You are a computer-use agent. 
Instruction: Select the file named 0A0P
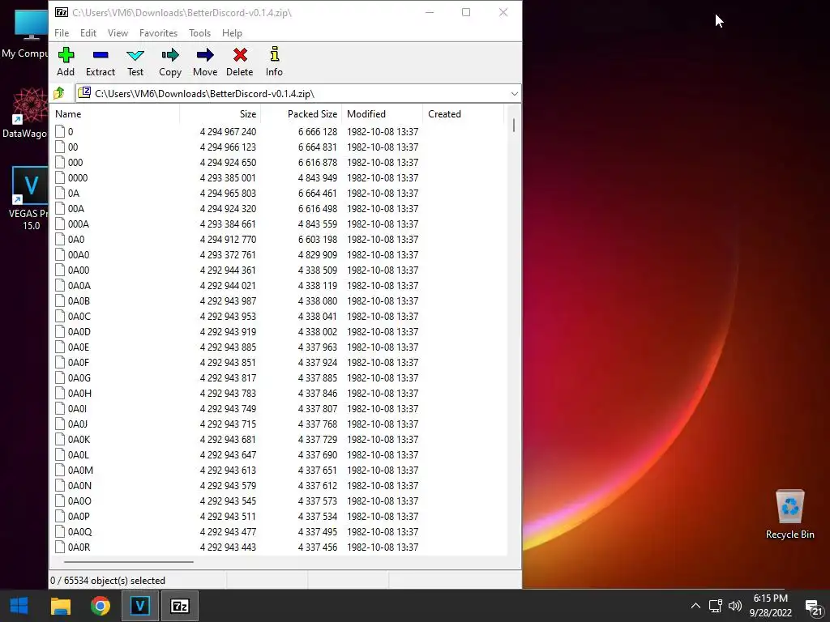click(x=79, y=516)
